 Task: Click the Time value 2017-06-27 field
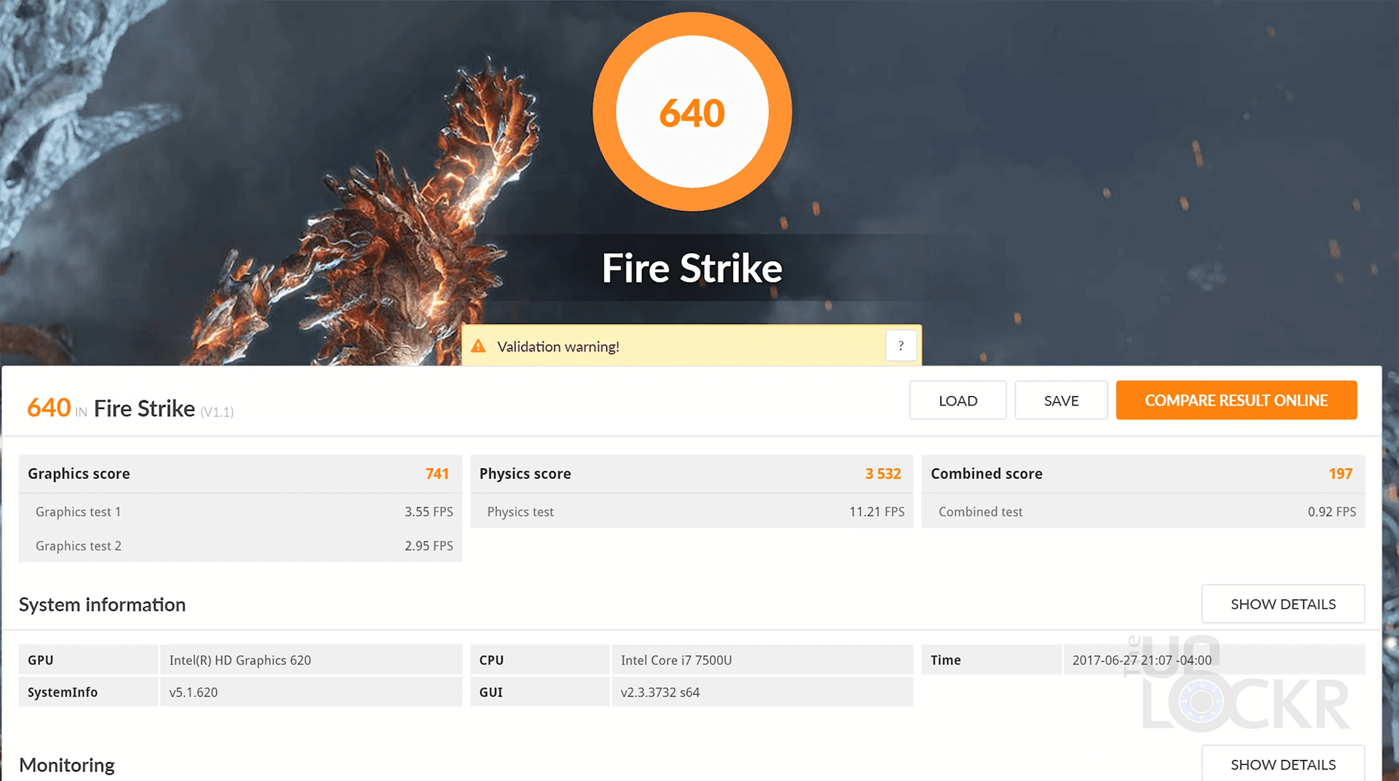pyautogui.click(x=1141, y=660)
